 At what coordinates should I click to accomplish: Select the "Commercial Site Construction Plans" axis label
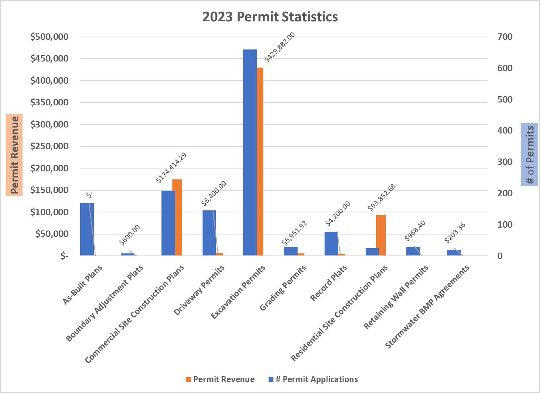[134, 314]
